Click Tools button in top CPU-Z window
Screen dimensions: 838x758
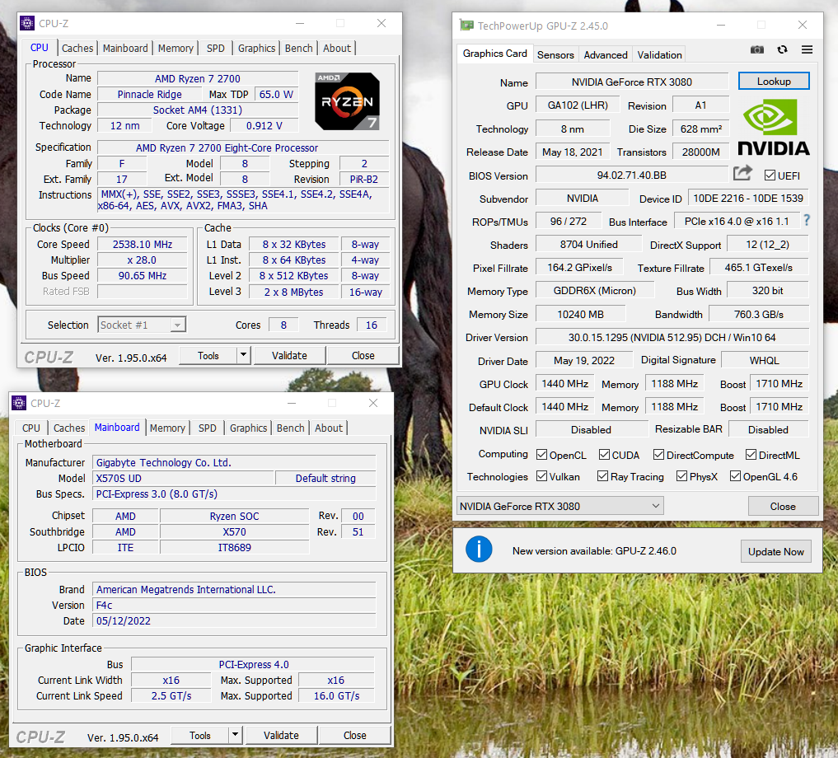(x=208, y=355)
